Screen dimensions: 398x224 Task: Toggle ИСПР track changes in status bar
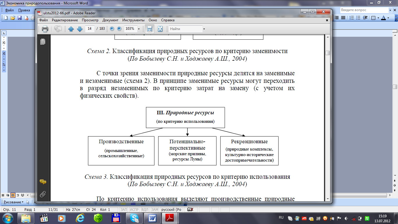134,210
